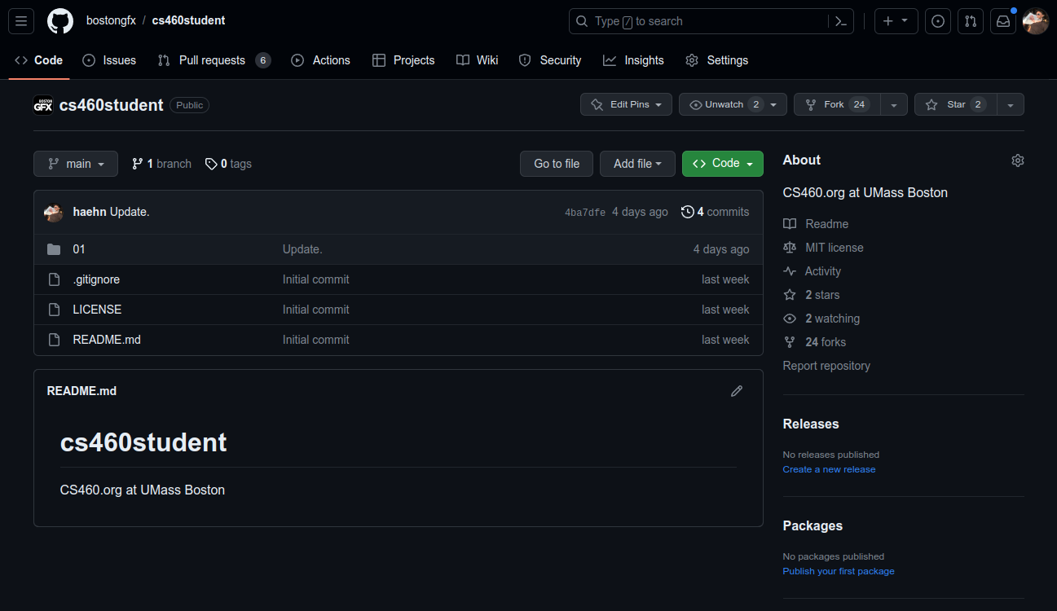Fork the repository
The height and width of the screenshot is (611, 1057).
click(x=837, y=104)
